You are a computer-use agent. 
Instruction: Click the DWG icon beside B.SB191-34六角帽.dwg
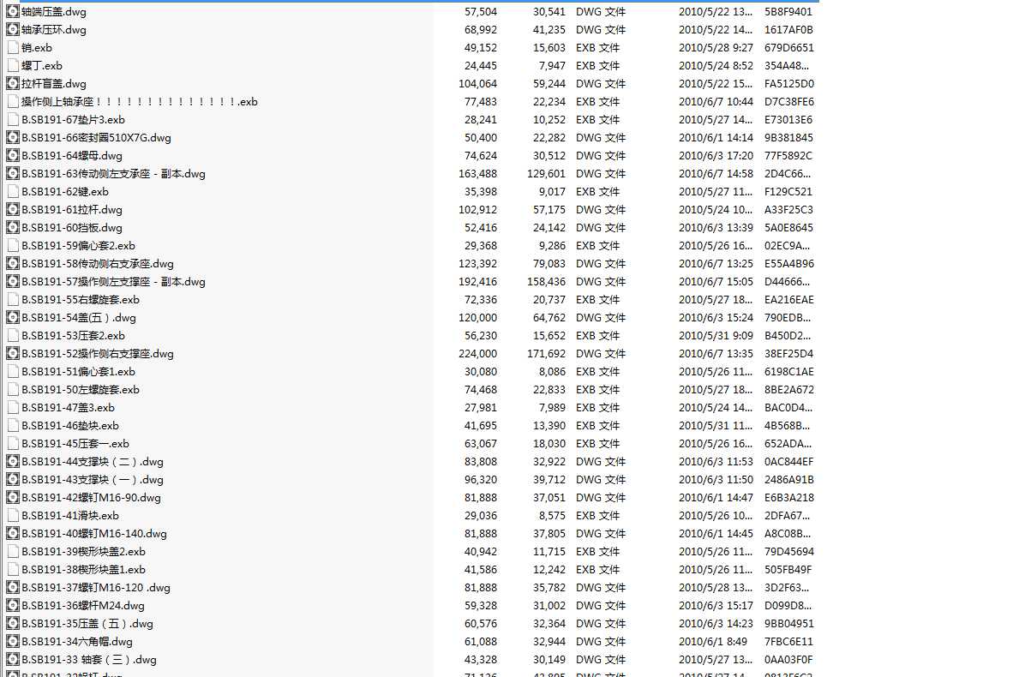click(12, 642)
